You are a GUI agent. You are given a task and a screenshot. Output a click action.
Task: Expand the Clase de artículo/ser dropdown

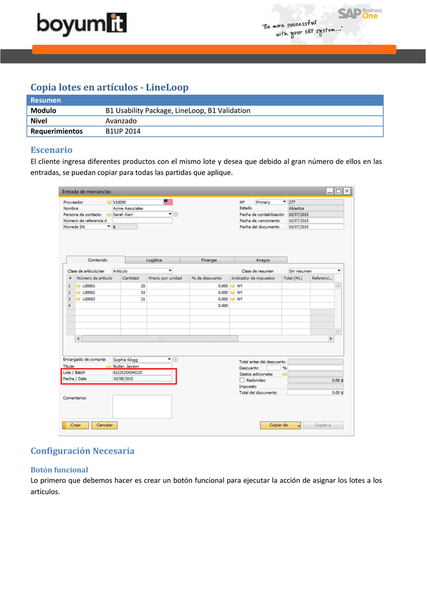point(170,271)
